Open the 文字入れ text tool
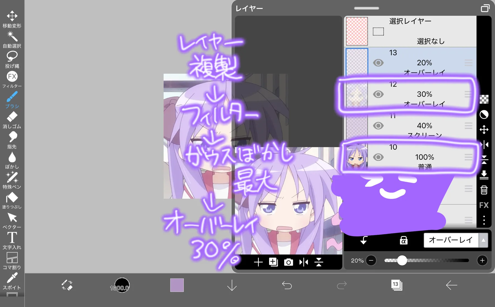The height and width of the screenshot is (307, 495). (x=12, y=241)
